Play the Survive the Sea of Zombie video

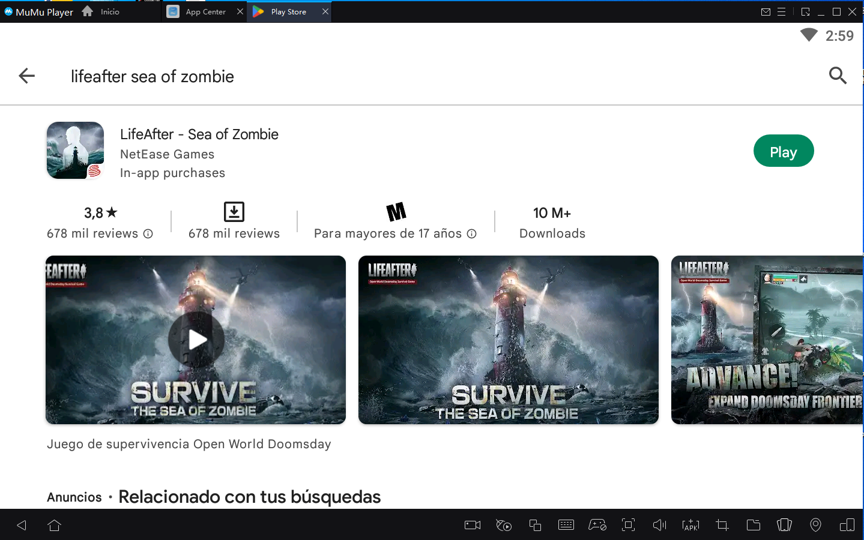[x=196, y=340]
